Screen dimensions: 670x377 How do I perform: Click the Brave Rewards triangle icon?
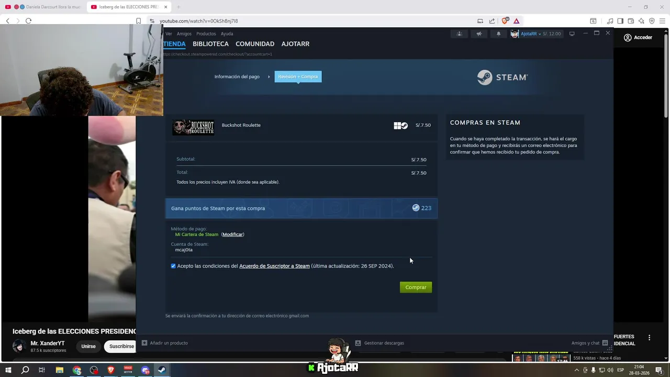(x=516, y=21)
